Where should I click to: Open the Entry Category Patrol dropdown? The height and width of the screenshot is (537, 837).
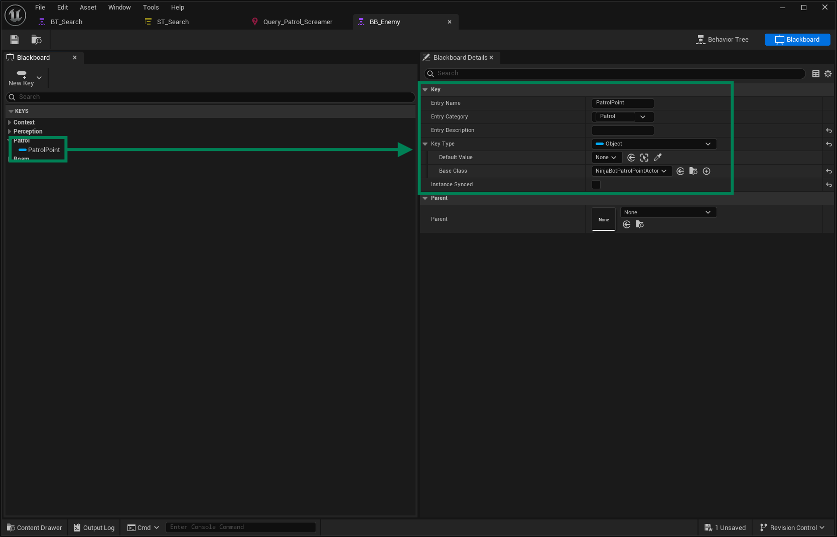(643, 117)
